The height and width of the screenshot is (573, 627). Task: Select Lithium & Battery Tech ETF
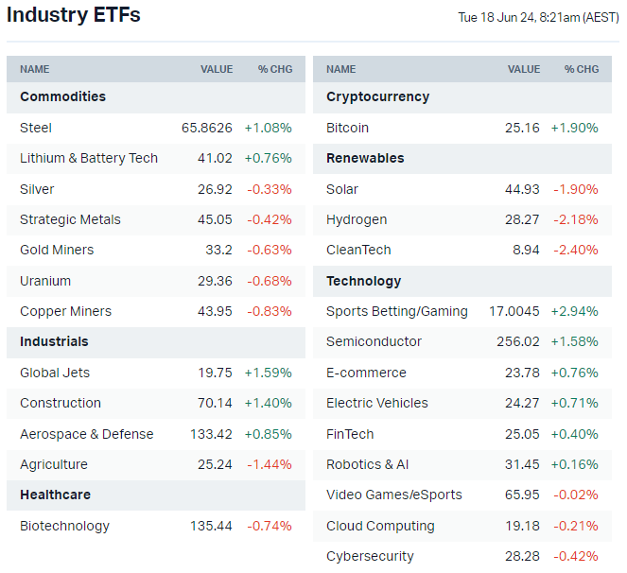tap(89, 158)
